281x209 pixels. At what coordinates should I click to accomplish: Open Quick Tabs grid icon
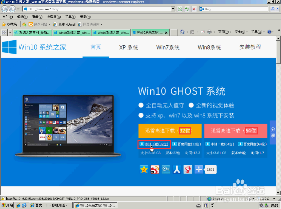coord(4,33)
